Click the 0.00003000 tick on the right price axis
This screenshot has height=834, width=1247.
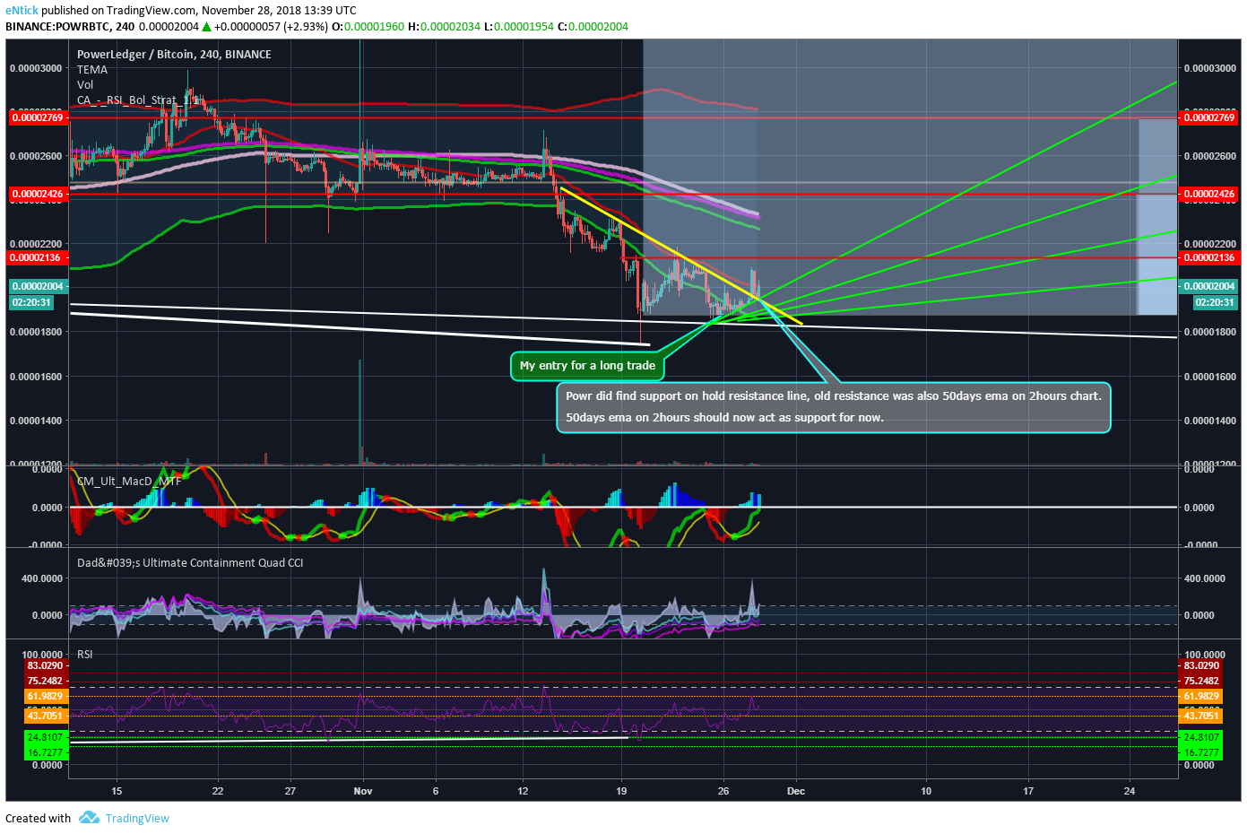[1210, 68]
